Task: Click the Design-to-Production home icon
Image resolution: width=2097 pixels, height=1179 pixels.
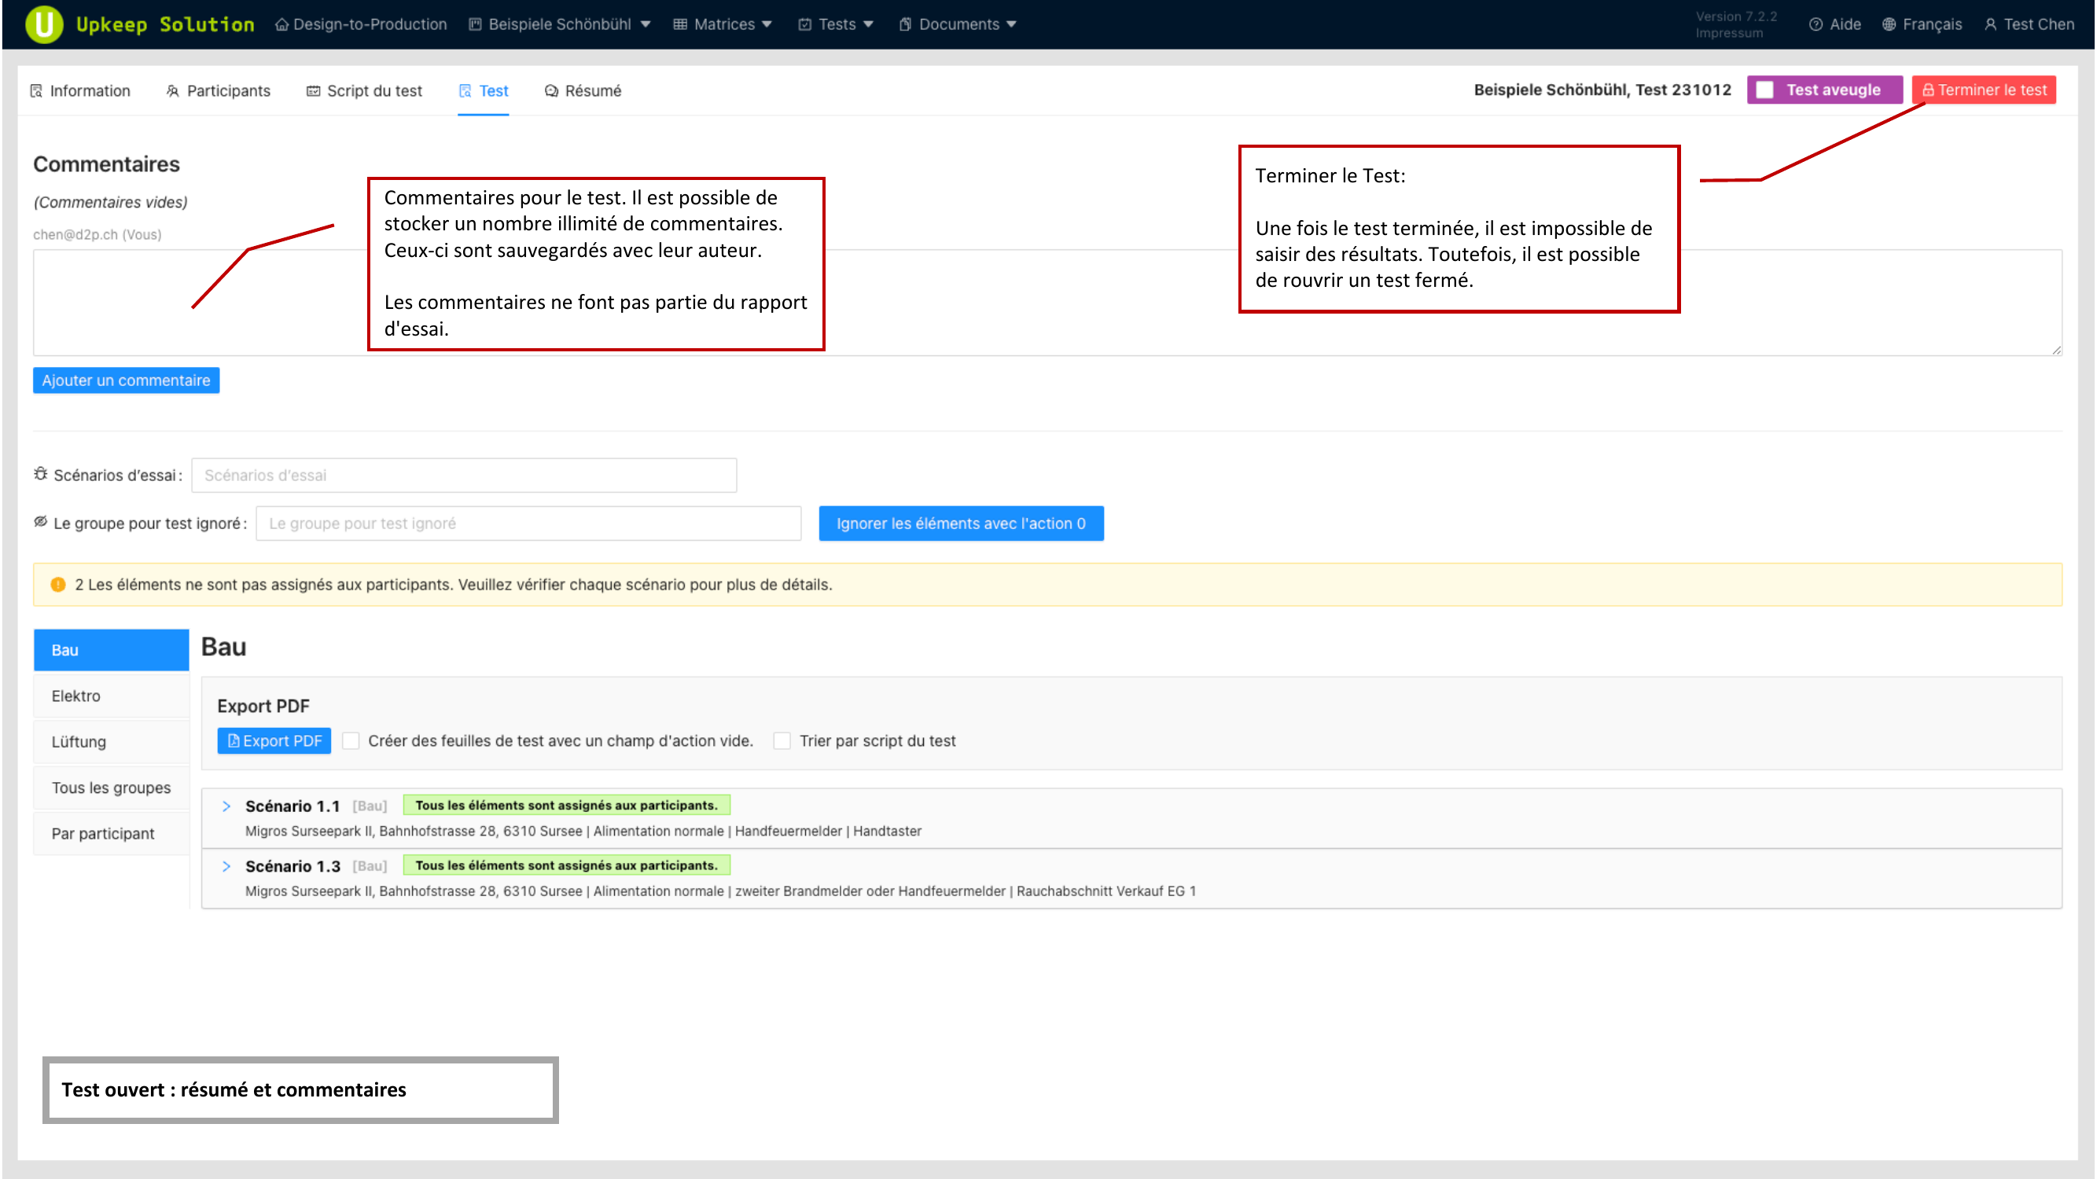Action: tap(281, 24)
